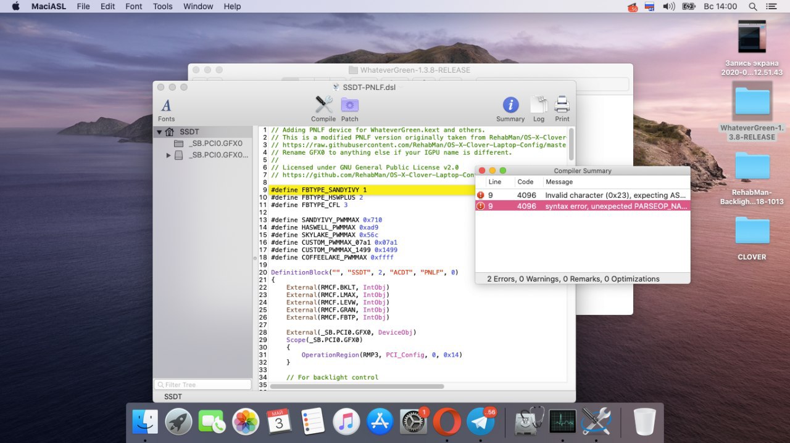The width and height of the screenshot is (790, 443).
Task: Open the File menu
Action: click(83, 6)
